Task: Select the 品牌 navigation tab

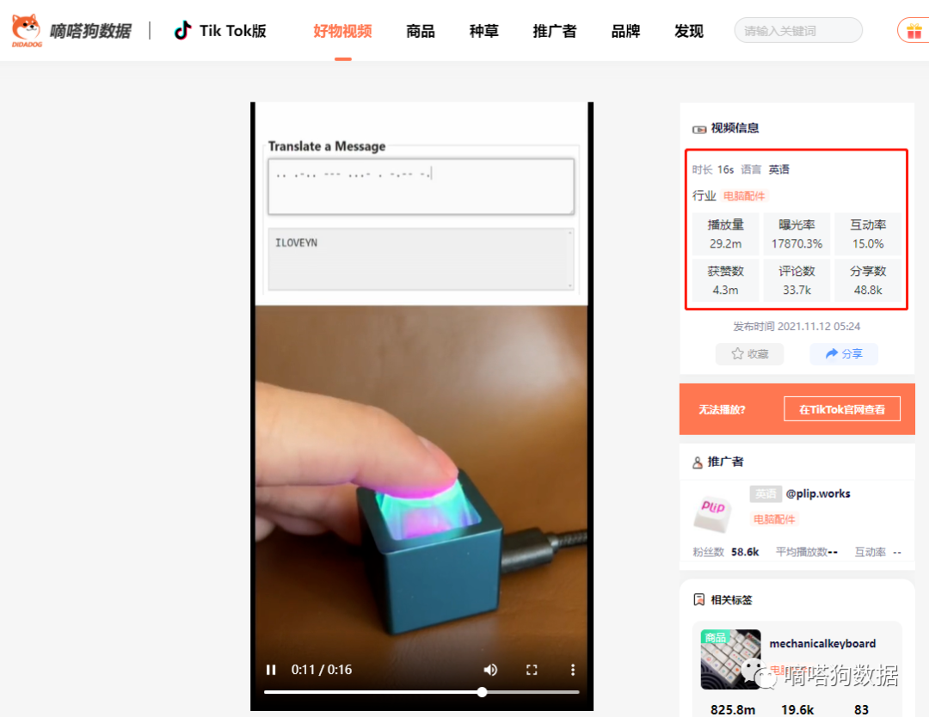Action: pyautogui.click(x=625, y=32)
